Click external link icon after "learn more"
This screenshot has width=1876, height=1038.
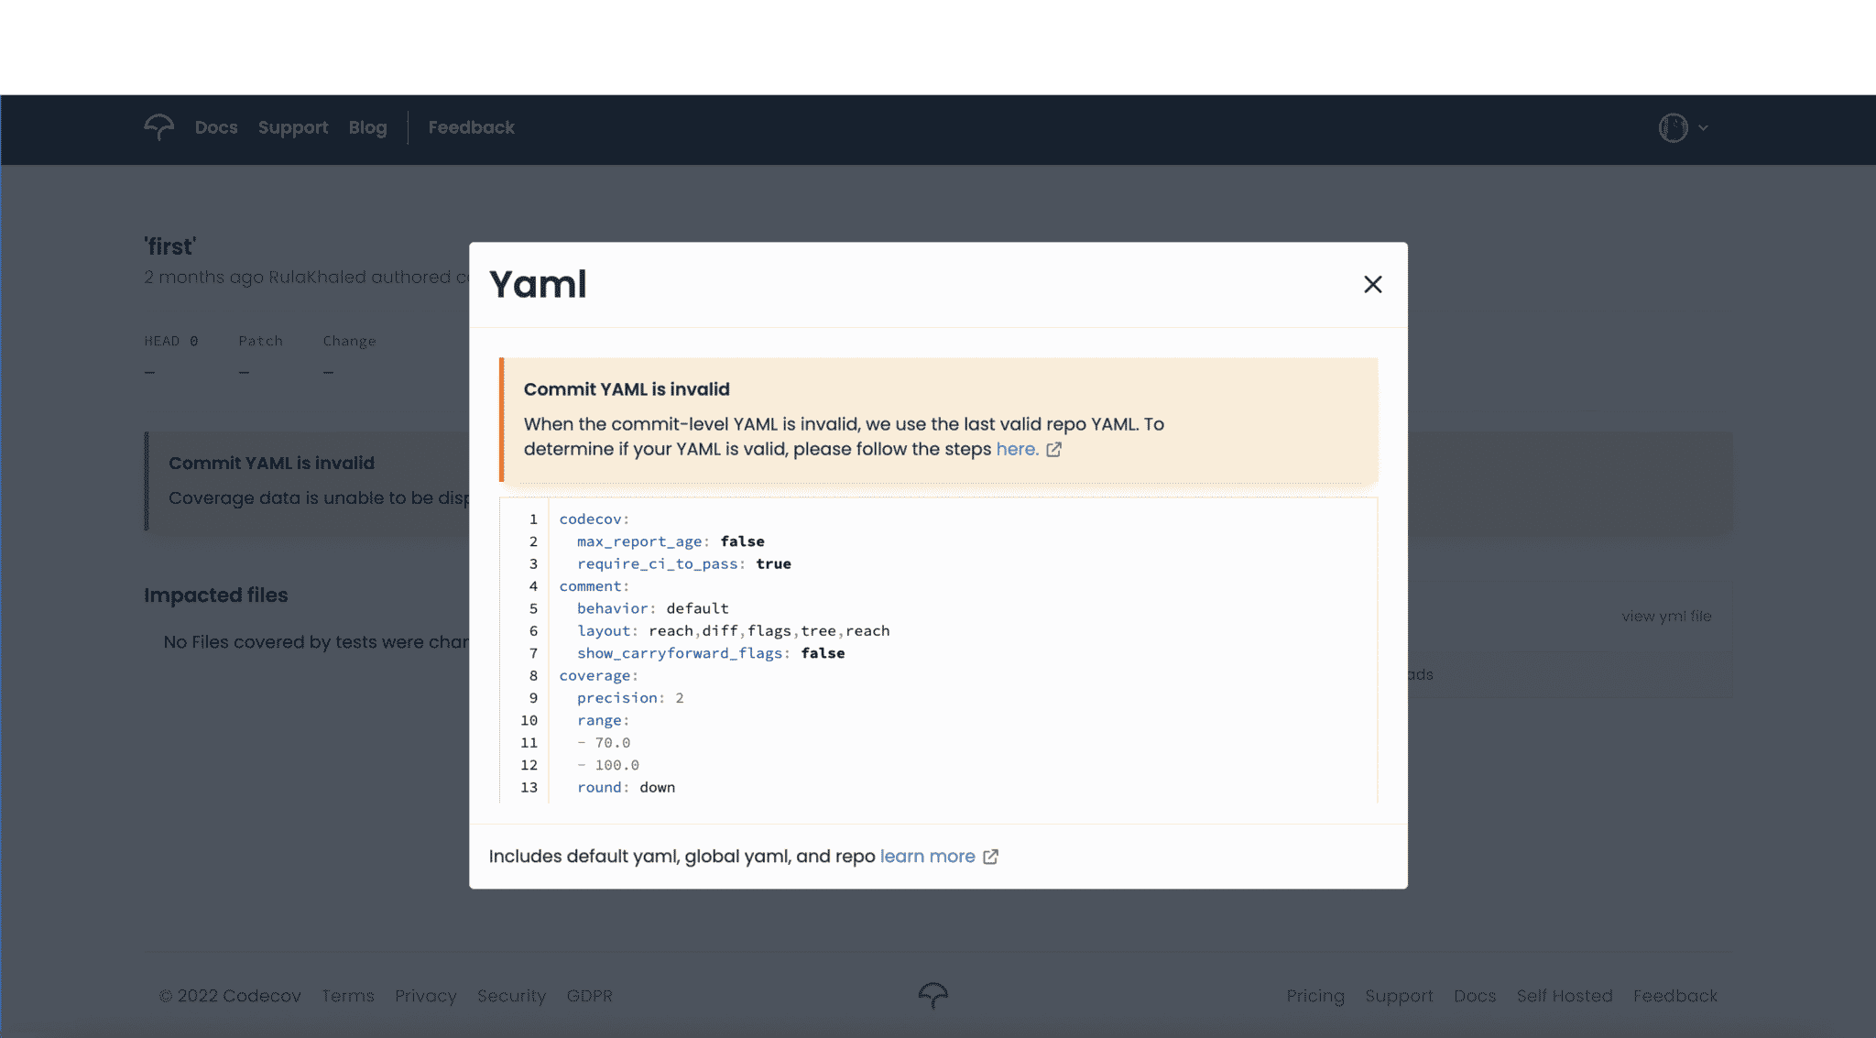pyautogui.click(x=992, y=856)
